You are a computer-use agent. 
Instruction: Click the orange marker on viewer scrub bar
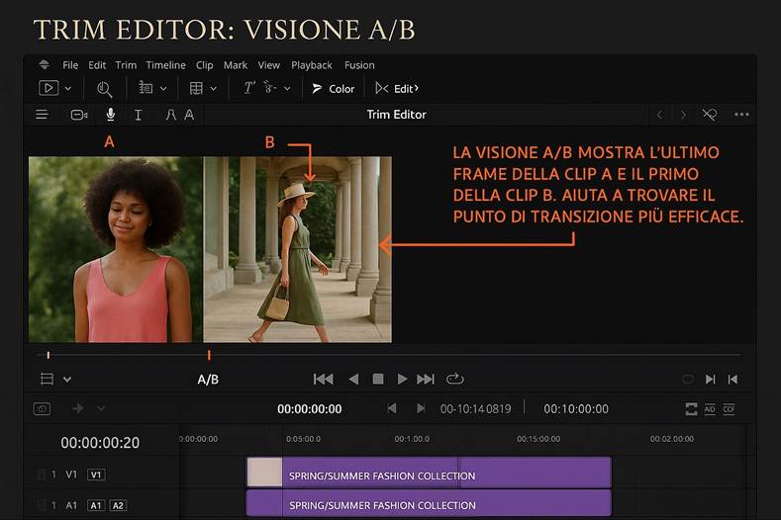[209, 354]
